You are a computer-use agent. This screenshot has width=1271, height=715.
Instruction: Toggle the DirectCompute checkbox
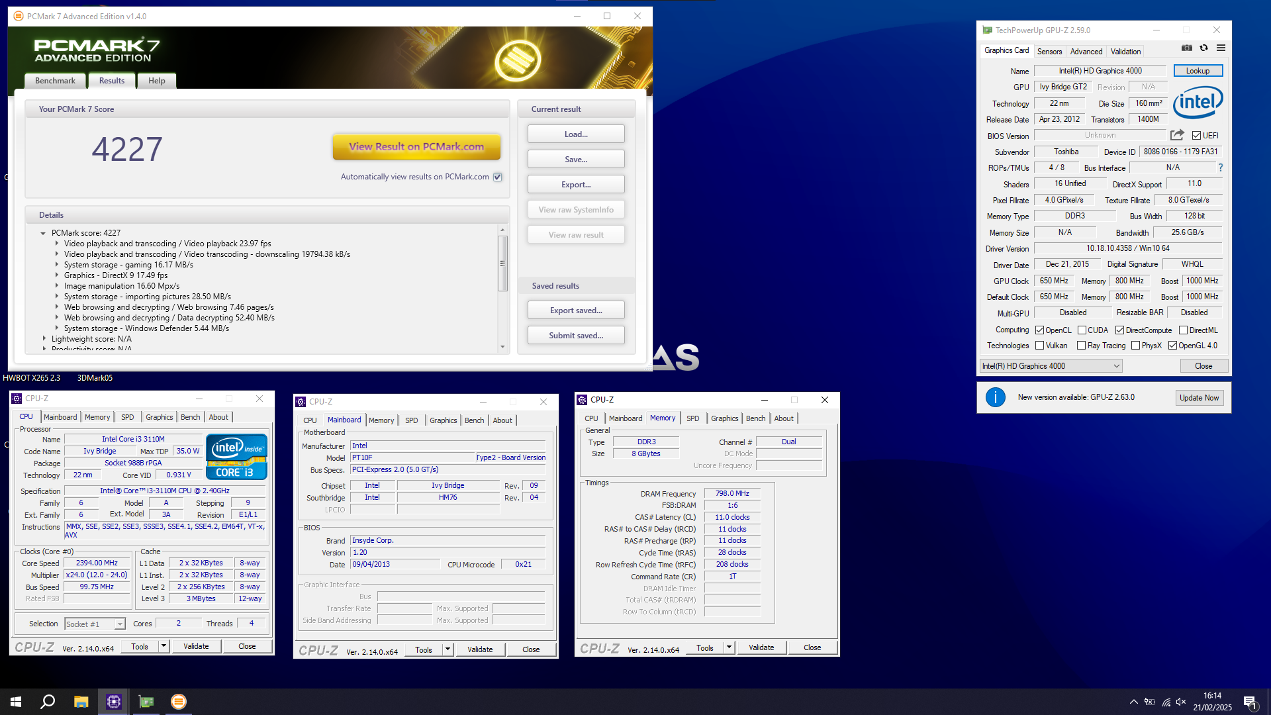1119,330
